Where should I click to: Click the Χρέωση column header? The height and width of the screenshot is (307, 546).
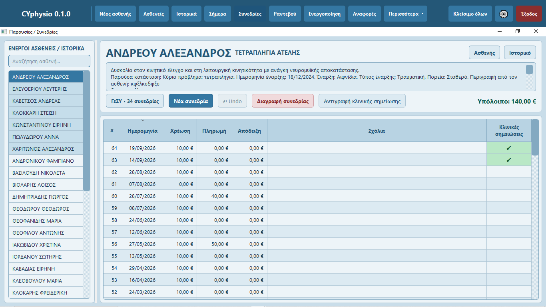click(x=180, y=131)
